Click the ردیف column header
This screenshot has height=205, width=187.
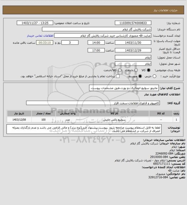tap(176, 113)
